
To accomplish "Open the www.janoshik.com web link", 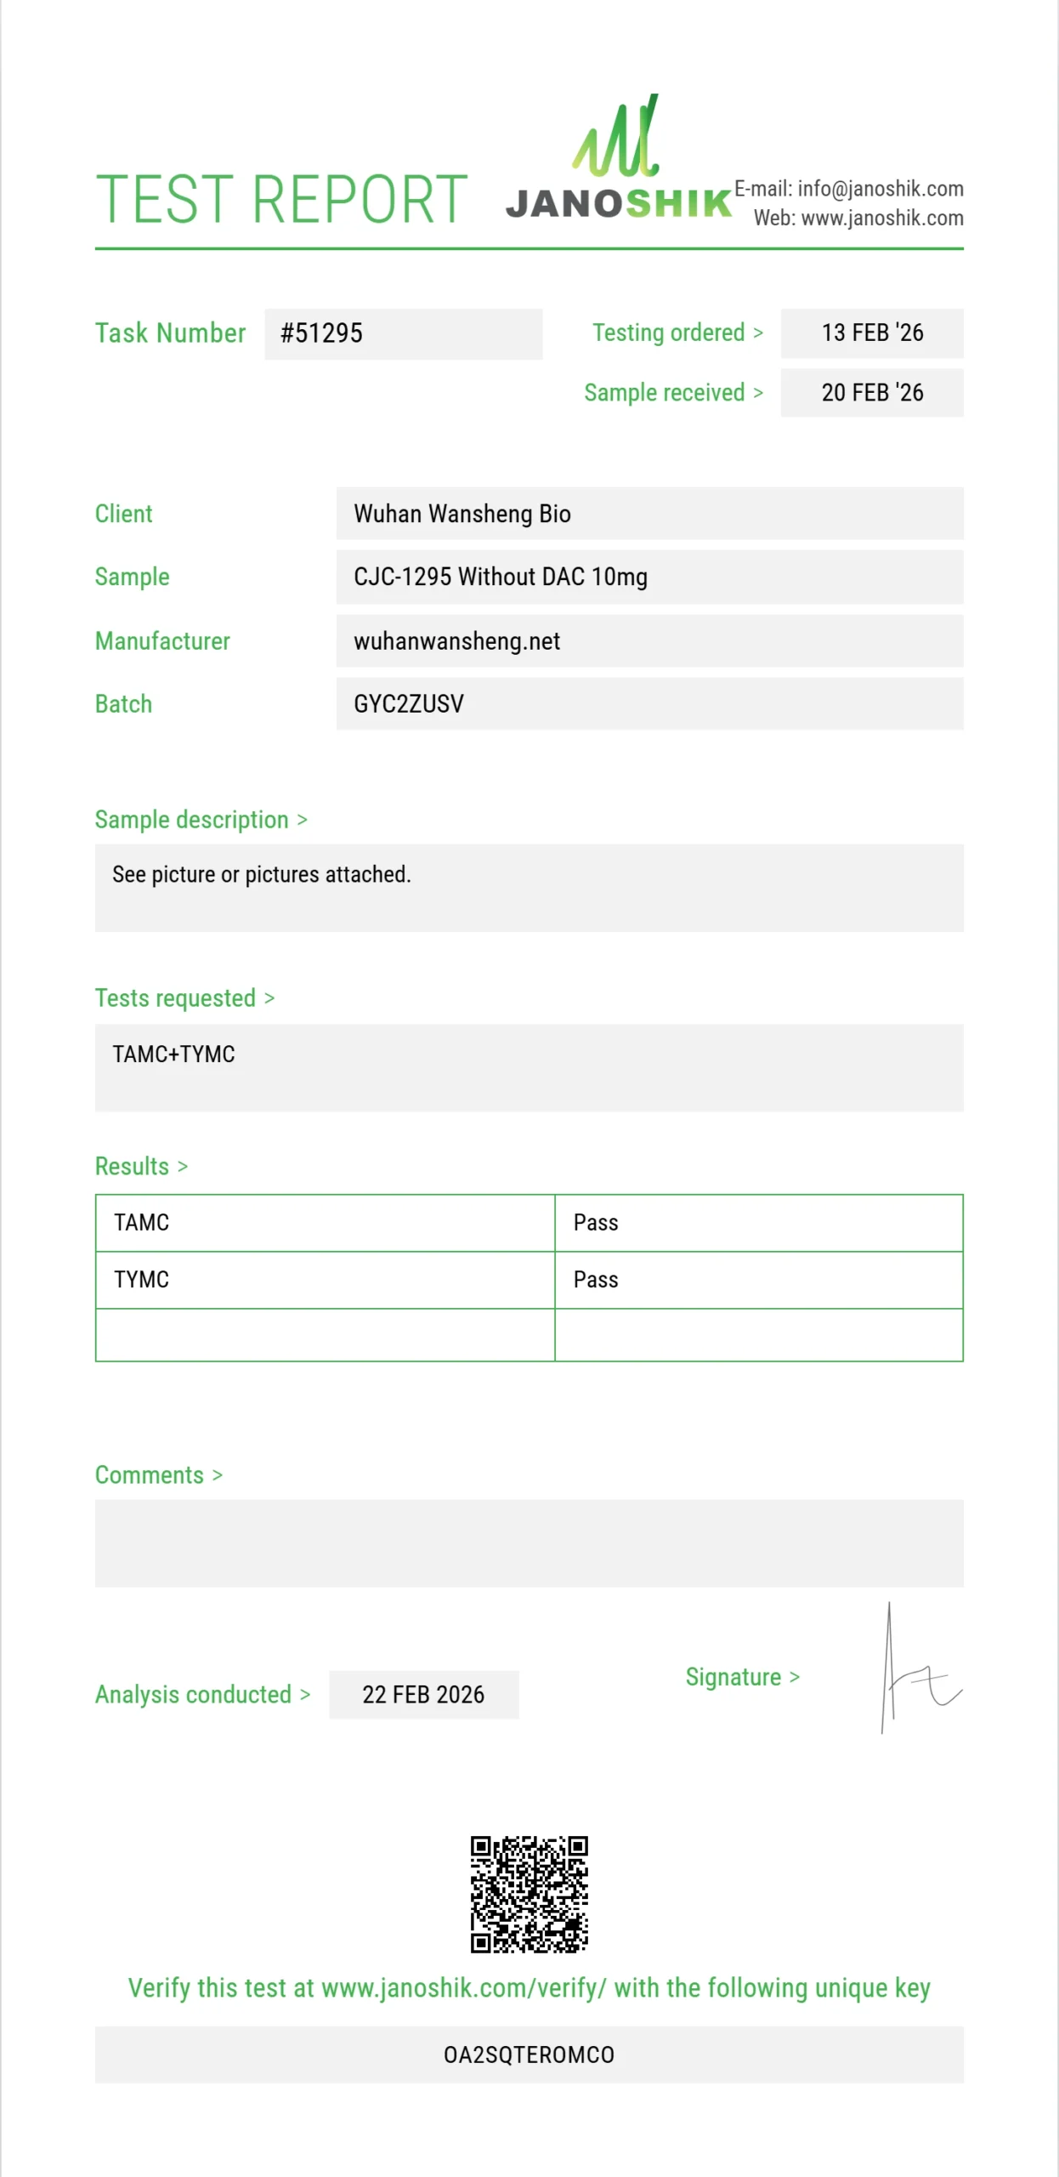I will [x=882, y=219].
